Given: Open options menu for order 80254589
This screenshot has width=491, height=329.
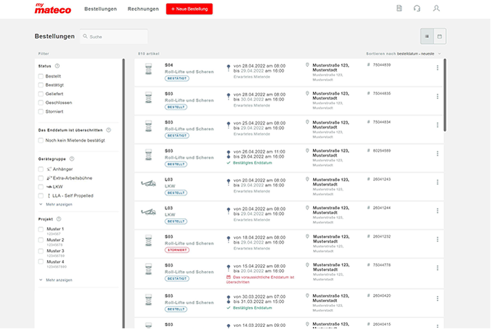Looking at the screenshot, I should tap(437, 153).
